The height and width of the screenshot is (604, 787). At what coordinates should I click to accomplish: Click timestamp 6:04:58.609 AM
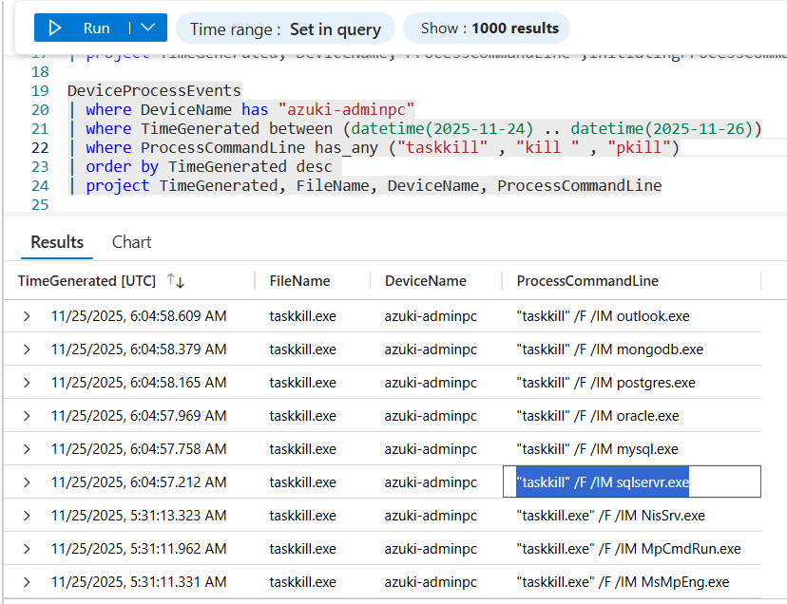(139, 316)
